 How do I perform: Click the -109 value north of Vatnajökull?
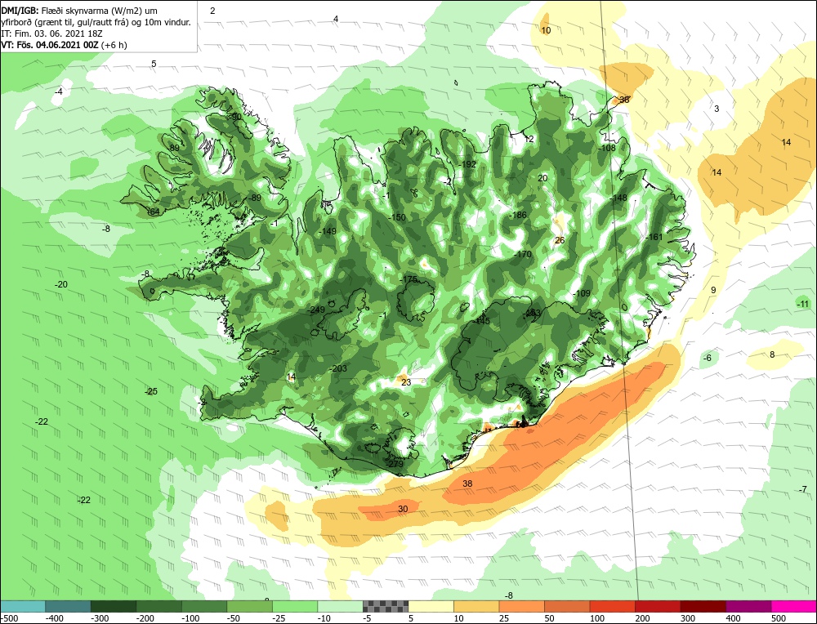[581, 293]
